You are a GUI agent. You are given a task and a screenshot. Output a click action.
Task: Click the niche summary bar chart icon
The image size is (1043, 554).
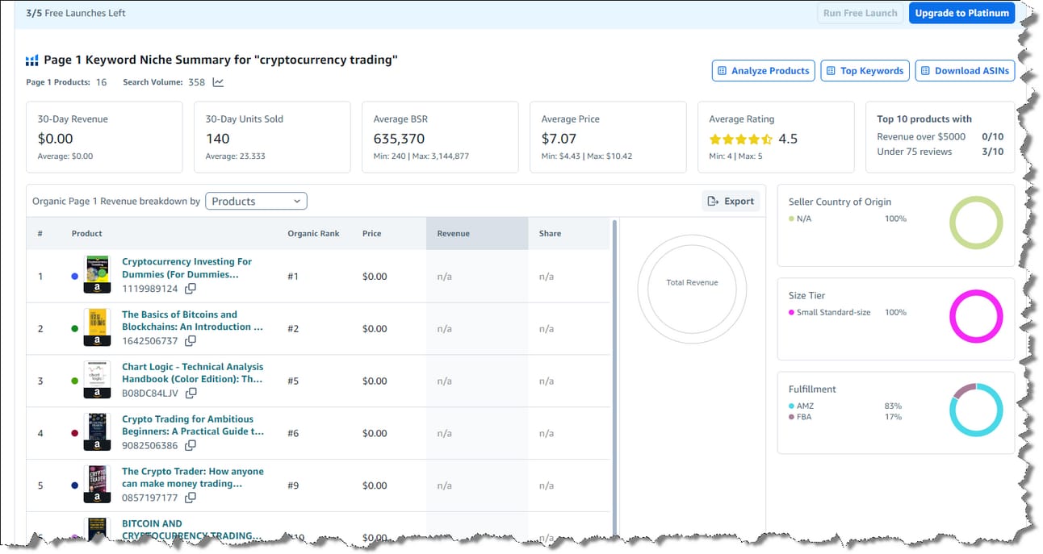tap(32, 60)
